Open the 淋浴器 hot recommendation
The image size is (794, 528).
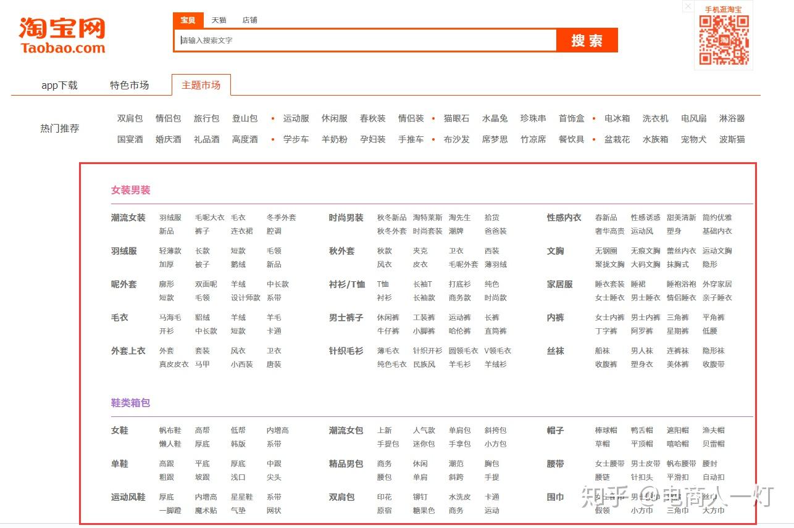point(732,118)
